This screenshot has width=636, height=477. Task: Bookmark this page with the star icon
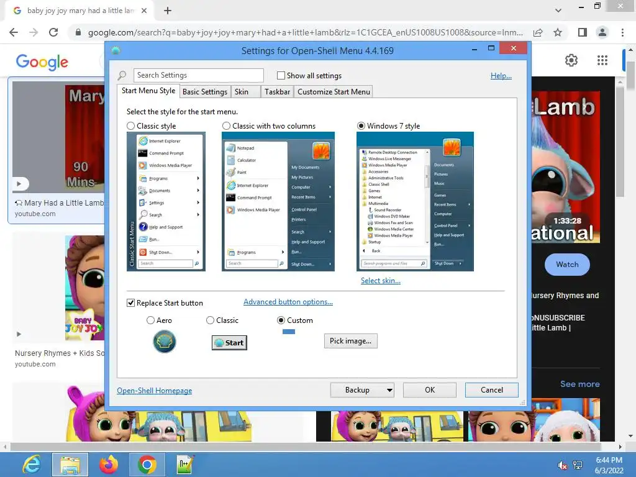(558, 32)
